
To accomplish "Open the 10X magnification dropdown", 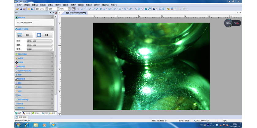I will [x=58, y=9].
